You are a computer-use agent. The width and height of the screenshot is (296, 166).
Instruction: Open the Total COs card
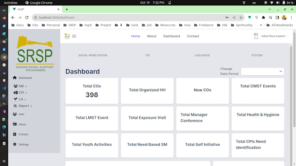pyautogui.click(x=92, y=91)
